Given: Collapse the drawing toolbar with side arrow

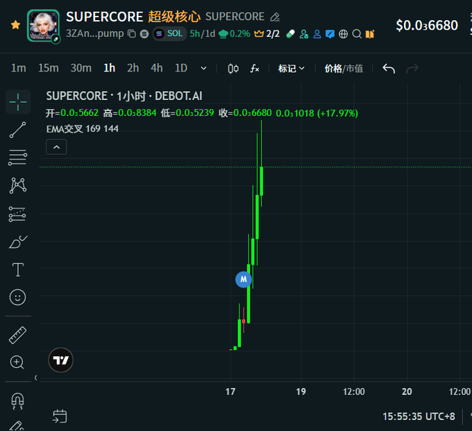Looking at the screenshot, I should (x=36, y=378).
